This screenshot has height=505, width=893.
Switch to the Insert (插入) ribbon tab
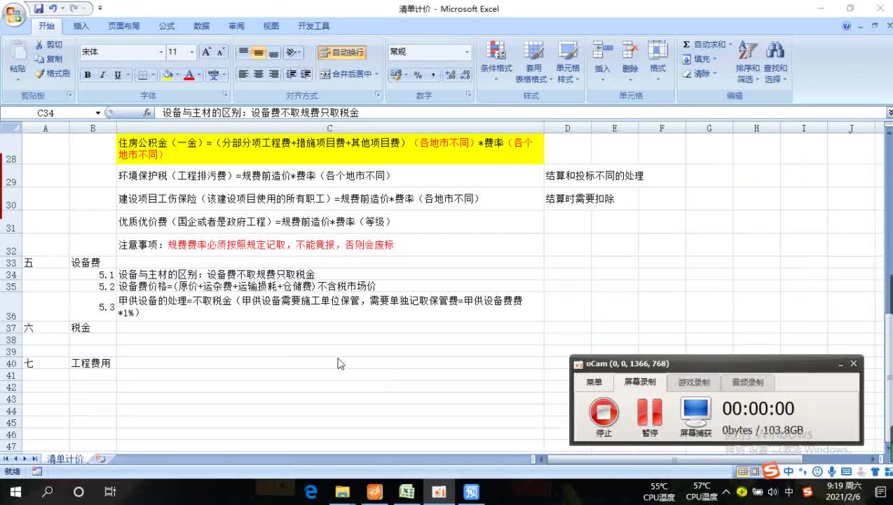(x=81, y=26)
